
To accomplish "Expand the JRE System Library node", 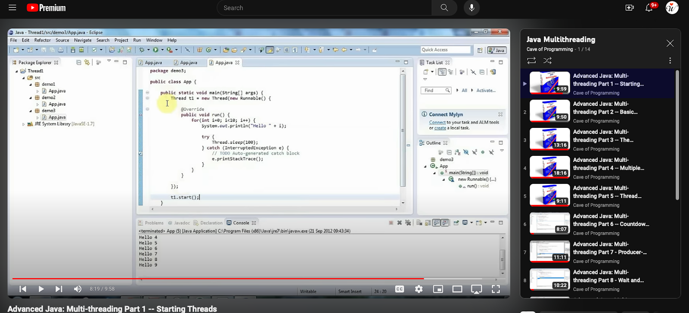I will 24,124.
